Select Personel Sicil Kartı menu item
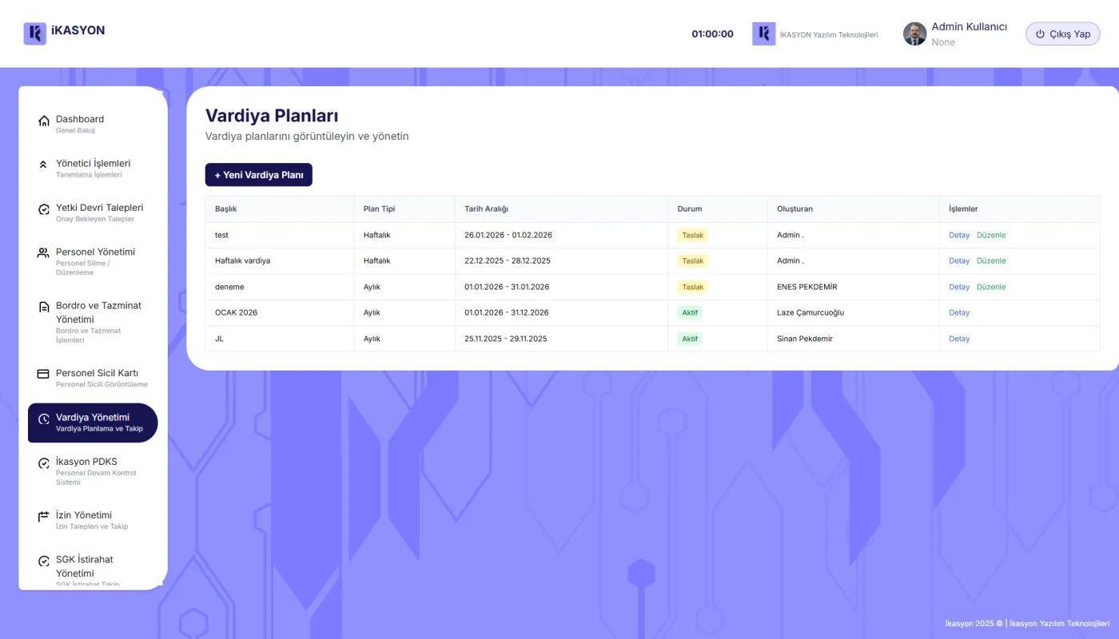 point(93,378)
